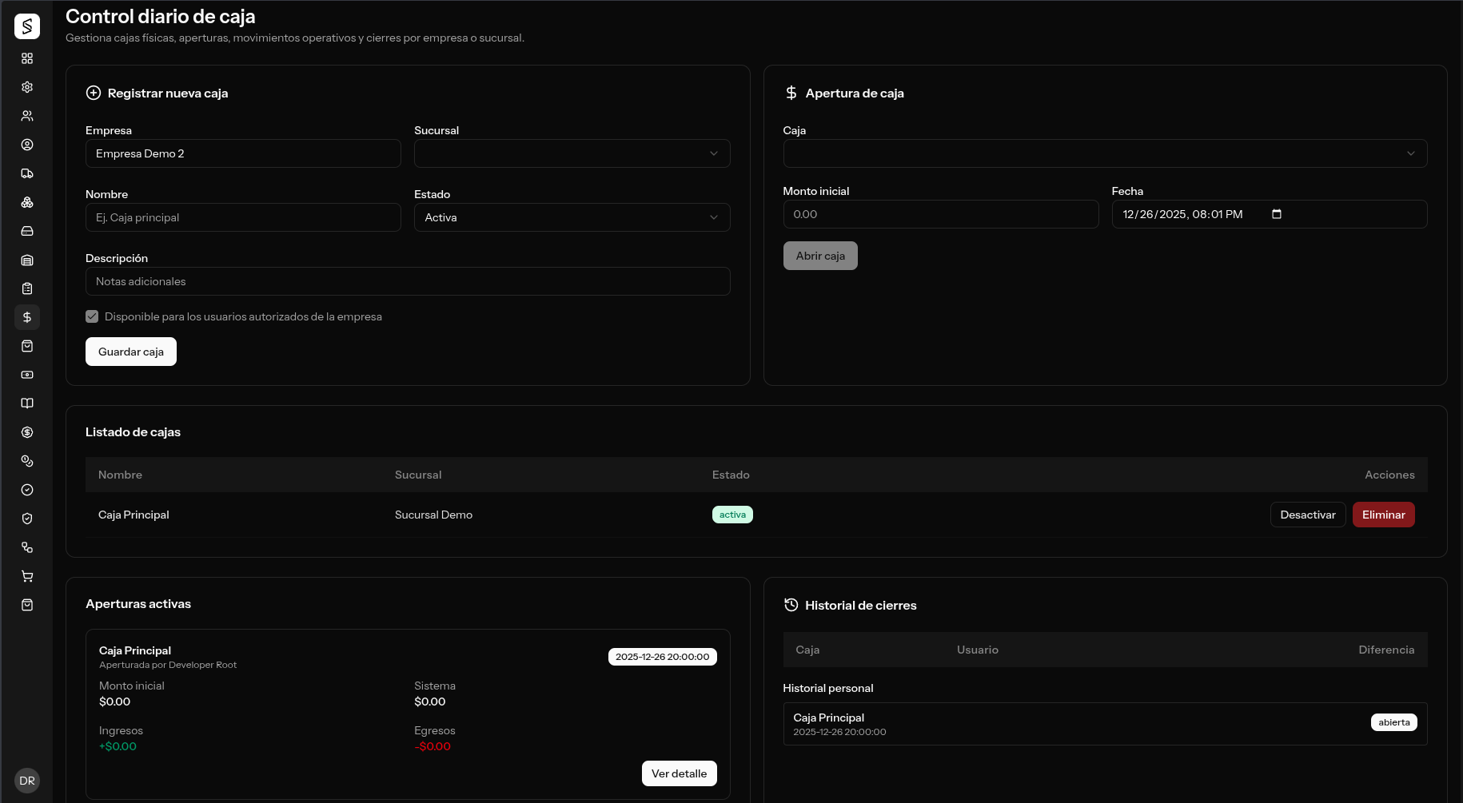Click the shield check sidebar icon
The image size is (1463, 803).
tap(27, 519)
